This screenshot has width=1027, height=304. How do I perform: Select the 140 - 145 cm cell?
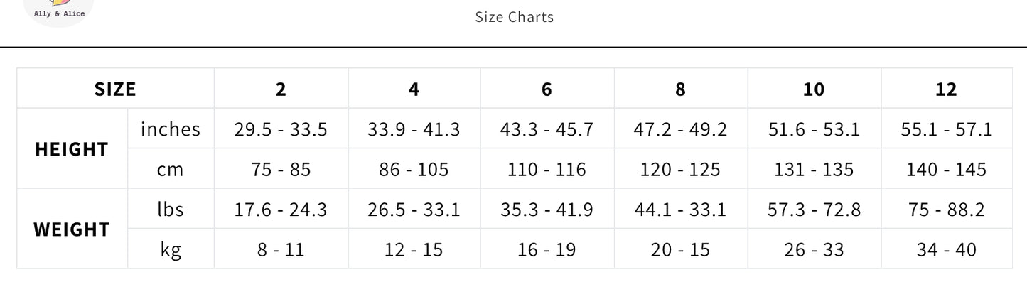947,170
